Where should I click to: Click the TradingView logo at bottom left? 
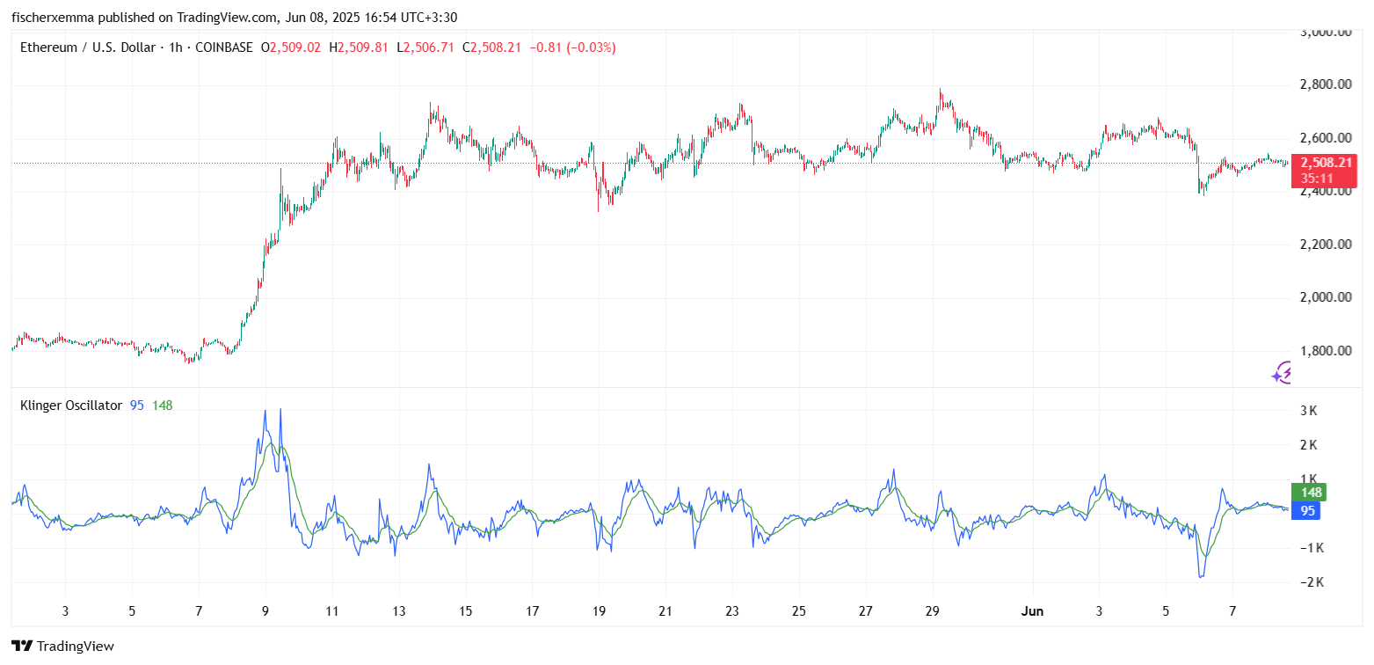(62, 646)
